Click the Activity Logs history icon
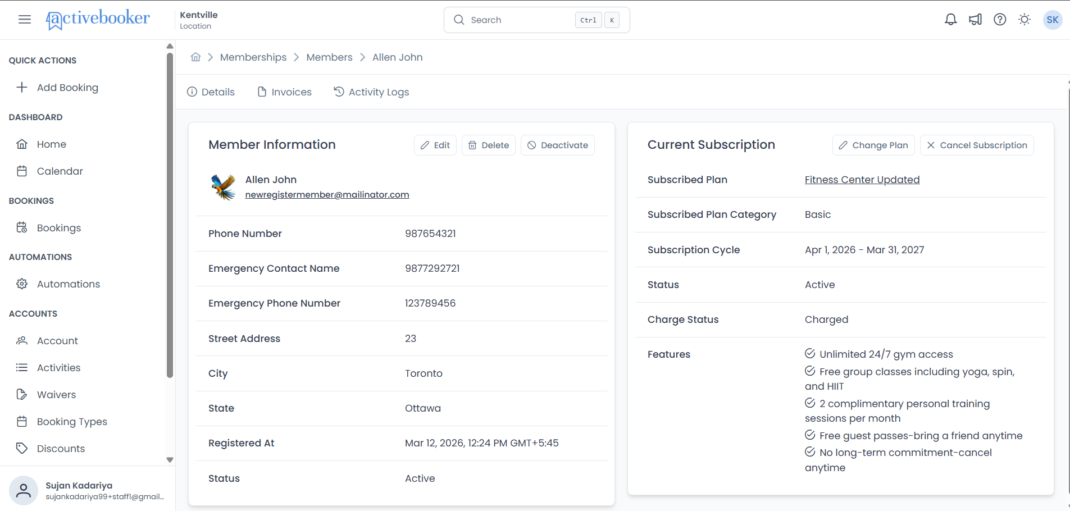 coord(339,92)
